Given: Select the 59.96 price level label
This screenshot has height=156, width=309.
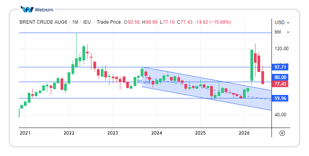Looking at the screenshot, I should (x=280, y=98).
